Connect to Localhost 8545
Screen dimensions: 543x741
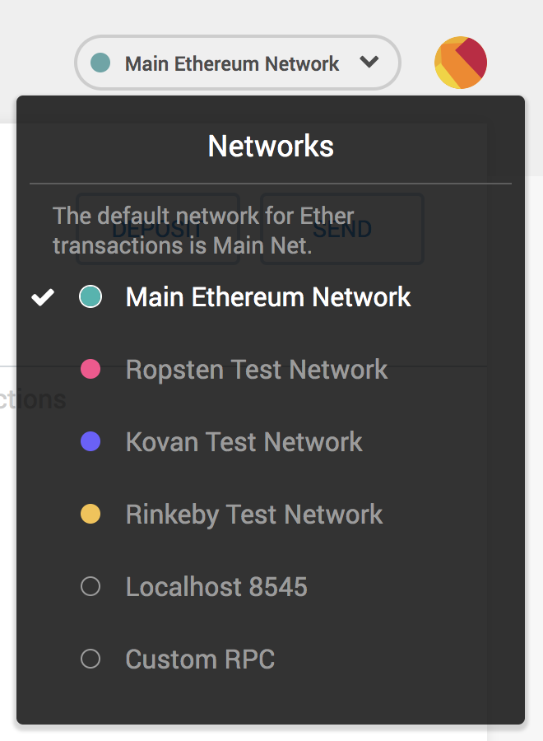point(216,587)
